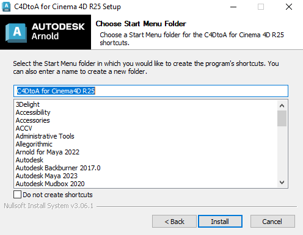Click the scroll down arrow in folder list

coord(282,183)
